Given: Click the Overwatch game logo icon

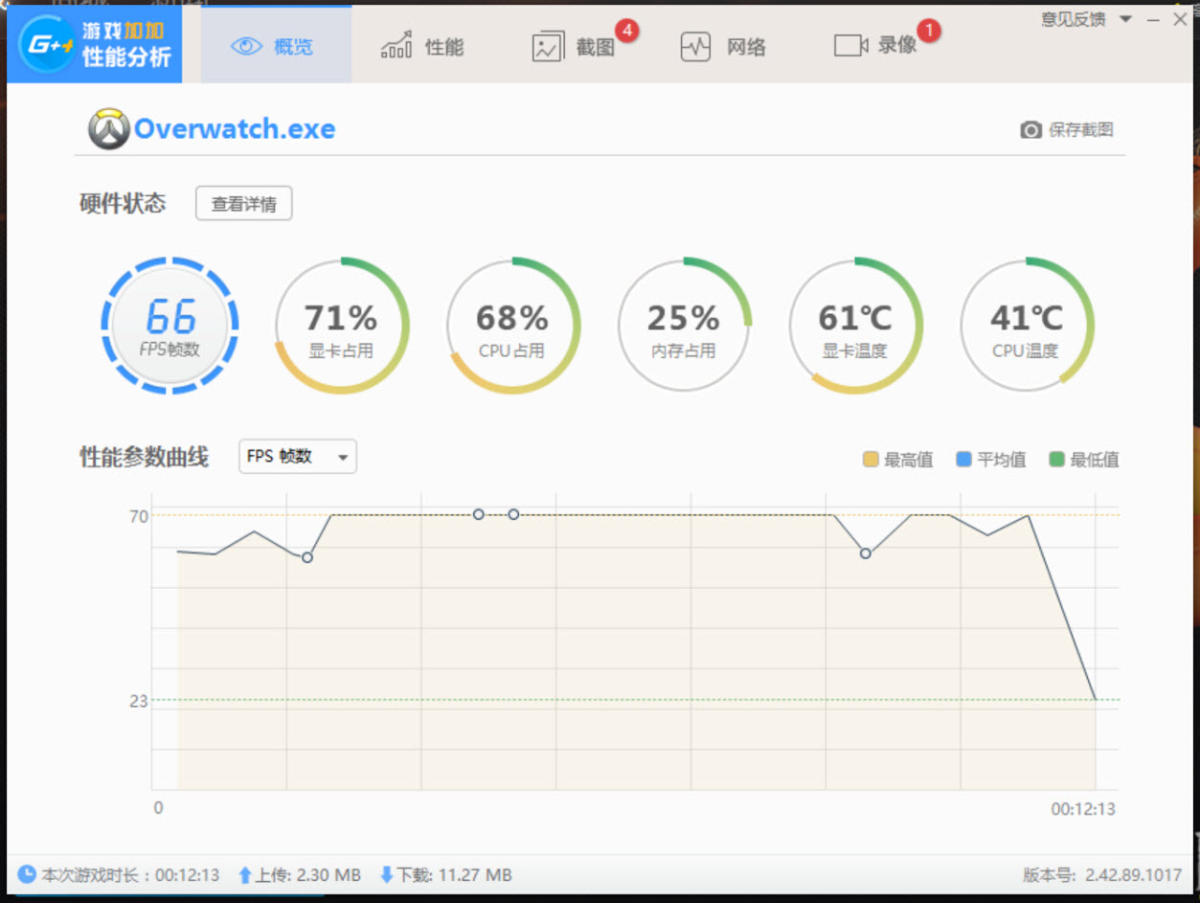Looking at the screenshot, I should coord(109,128).
